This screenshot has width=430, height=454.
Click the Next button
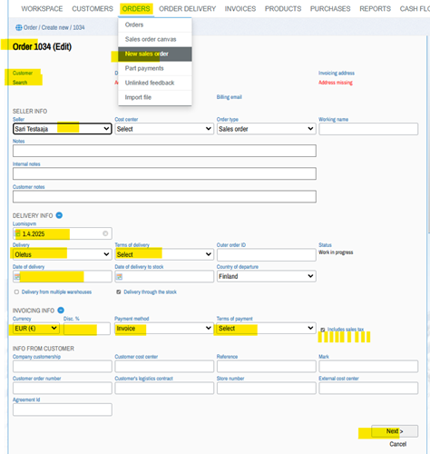point(395,431)
